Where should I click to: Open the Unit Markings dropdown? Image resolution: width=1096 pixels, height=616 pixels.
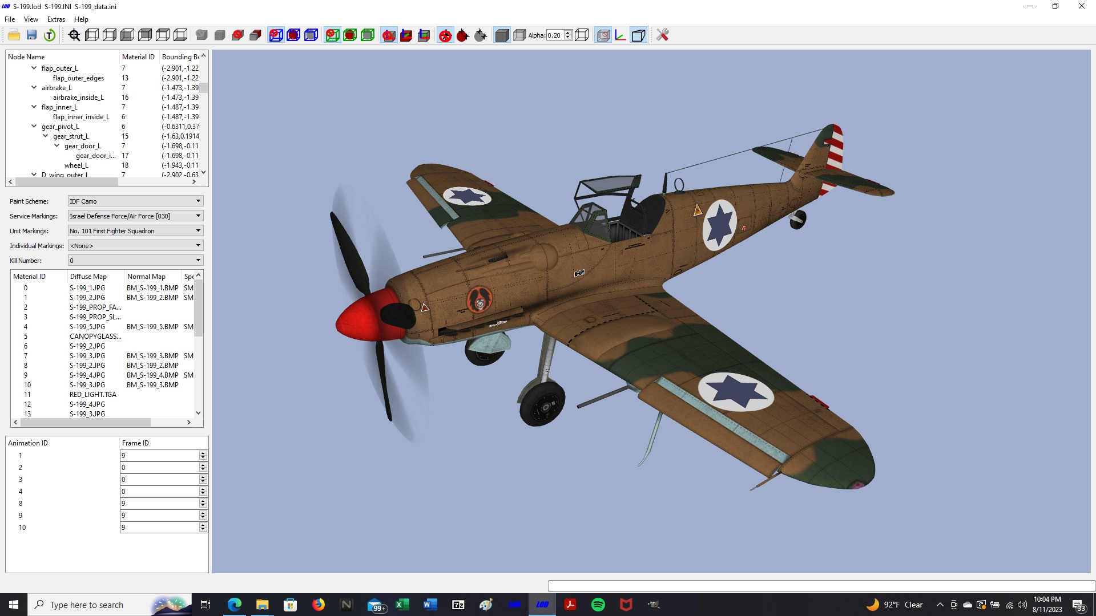[x=135, y=231]
